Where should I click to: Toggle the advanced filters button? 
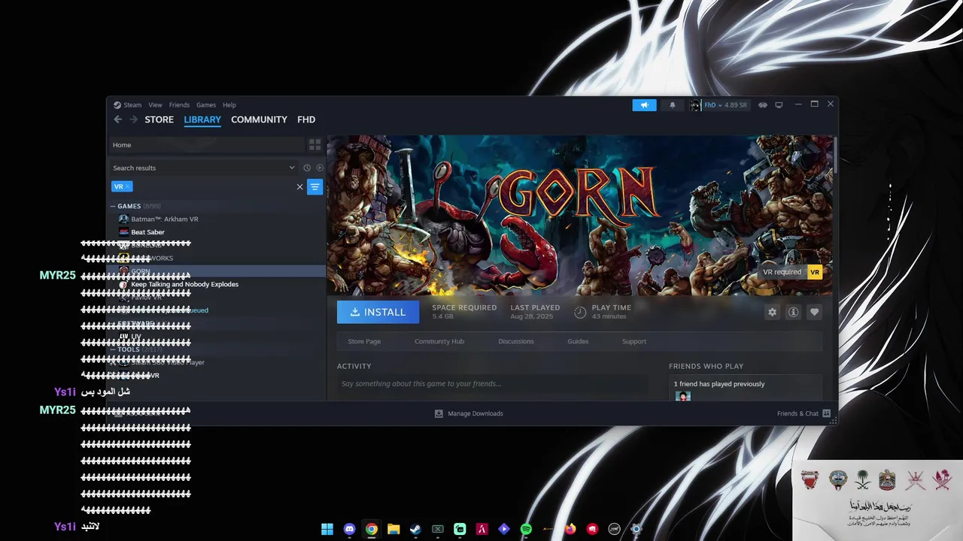point(315,186)
